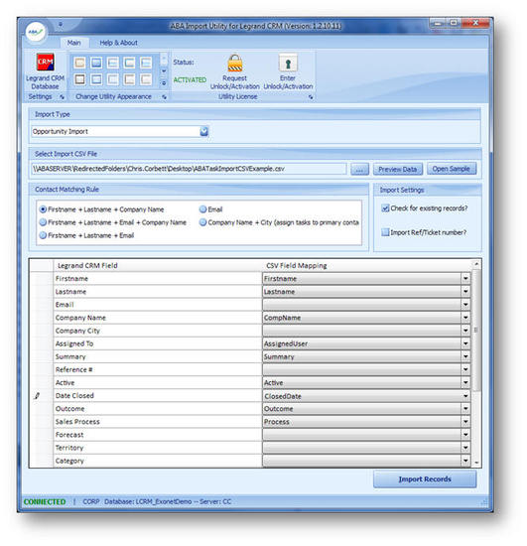Click the Enter Unlock/Activation keyhole icon

tap(288, 63)
